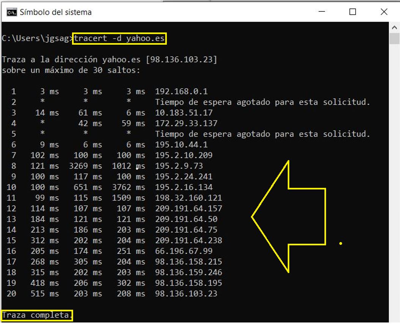Click hop 8 address 195.2.9.73
This screenshot has width=400, height=324.
point(179,166)
